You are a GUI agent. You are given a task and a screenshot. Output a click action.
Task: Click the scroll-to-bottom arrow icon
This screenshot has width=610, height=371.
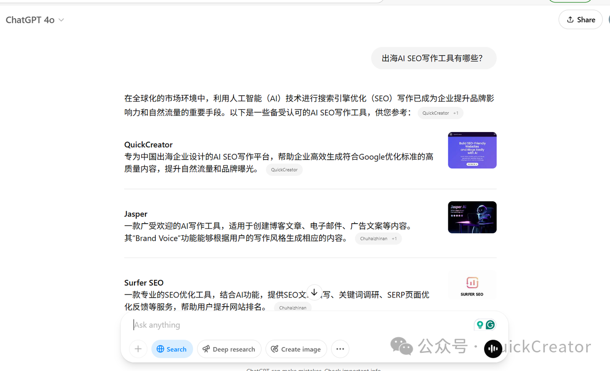314,292
